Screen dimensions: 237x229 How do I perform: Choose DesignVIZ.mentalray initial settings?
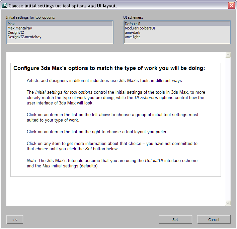pyautogui.click(x=60, y=37)
